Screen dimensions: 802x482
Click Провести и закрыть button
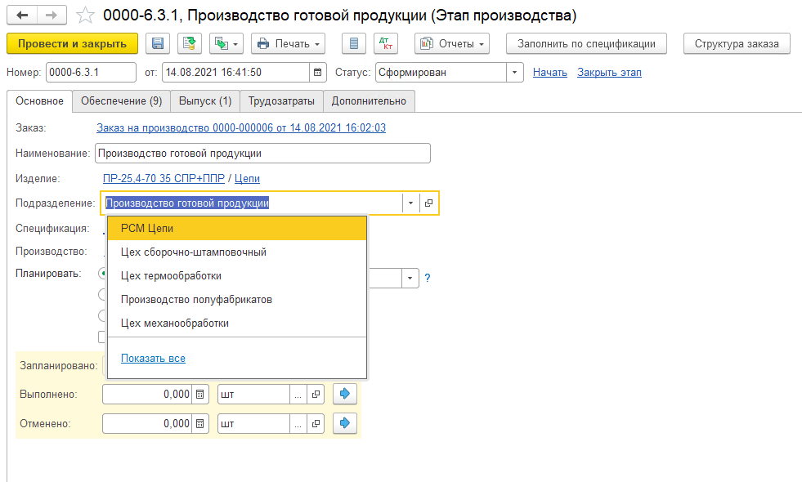click(72, 43)
